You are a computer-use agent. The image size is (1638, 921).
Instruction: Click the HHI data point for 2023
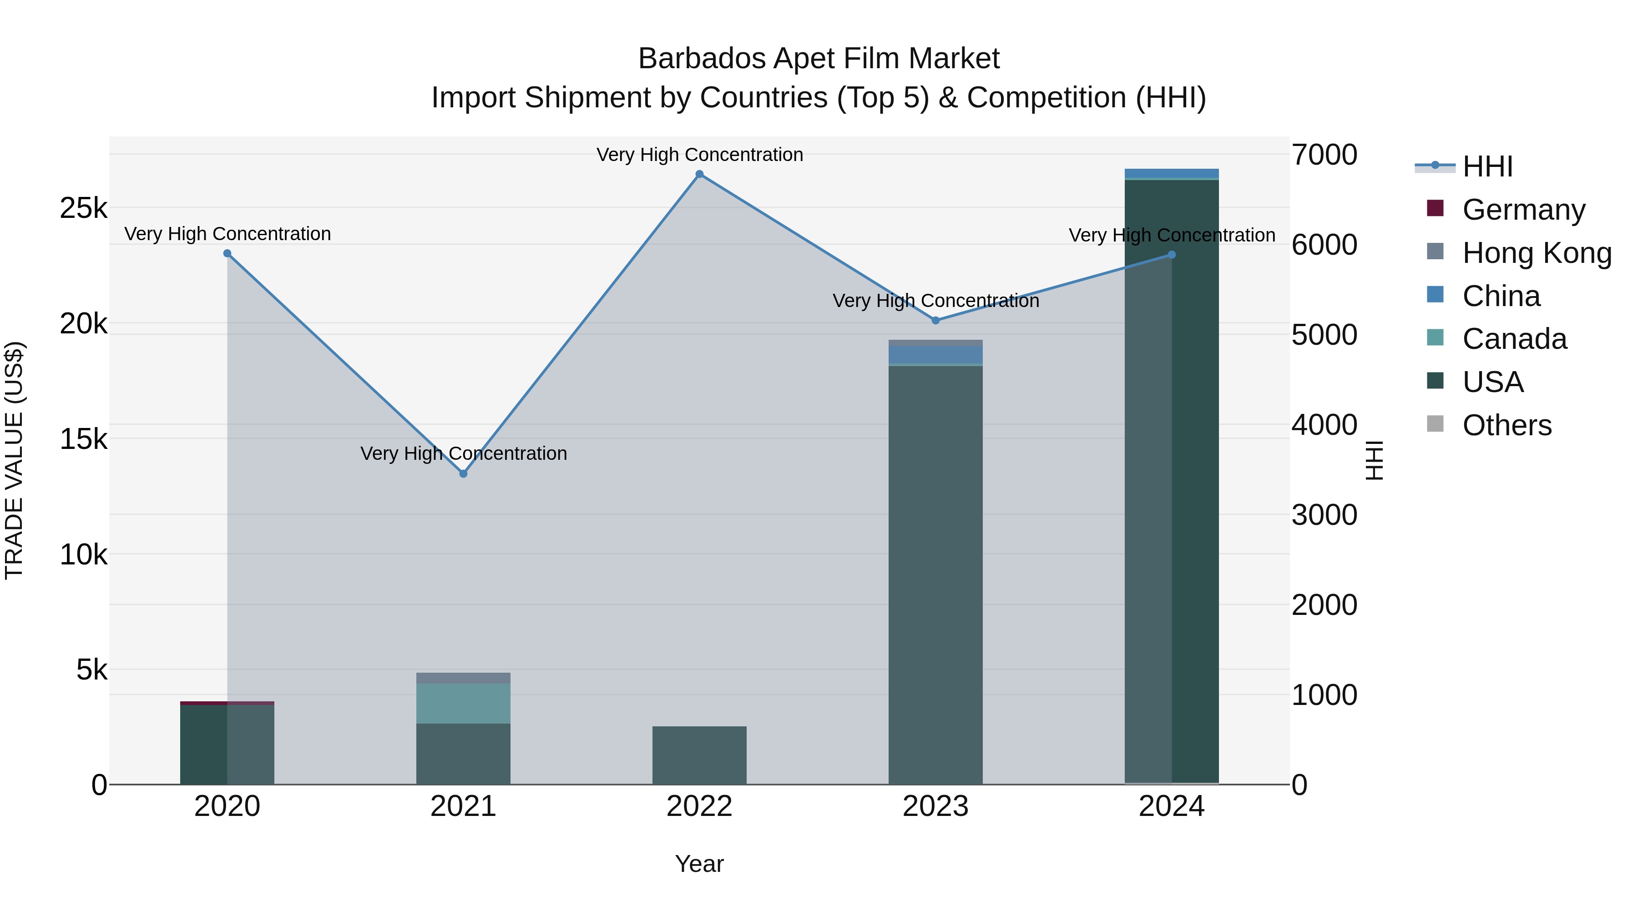935,320
